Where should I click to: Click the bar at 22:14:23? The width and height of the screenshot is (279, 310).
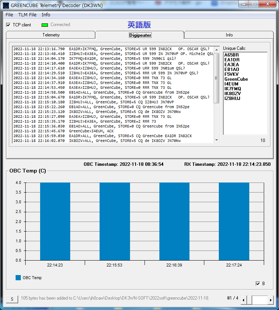(55, 222)
